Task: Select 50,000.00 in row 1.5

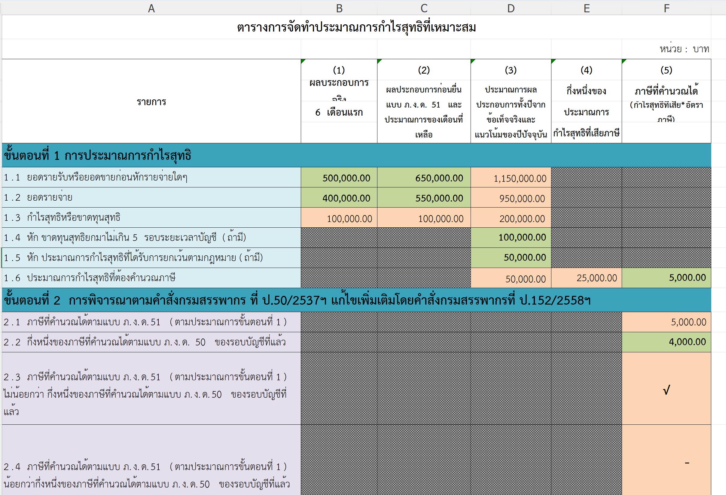Action: pos(511,258)
